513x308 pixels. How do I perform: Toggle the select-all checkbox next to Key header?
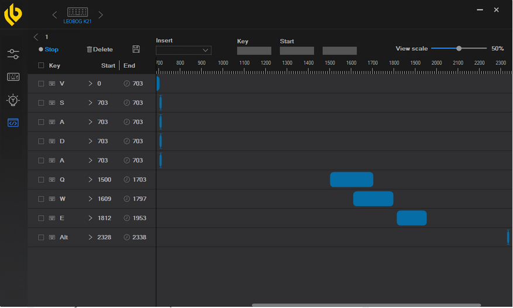[41, 65]
